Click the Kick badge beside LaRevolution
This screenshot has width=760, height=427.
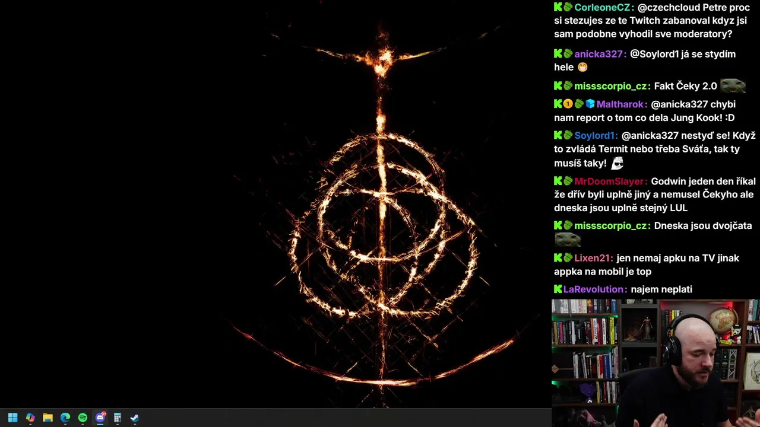point(558,289)
